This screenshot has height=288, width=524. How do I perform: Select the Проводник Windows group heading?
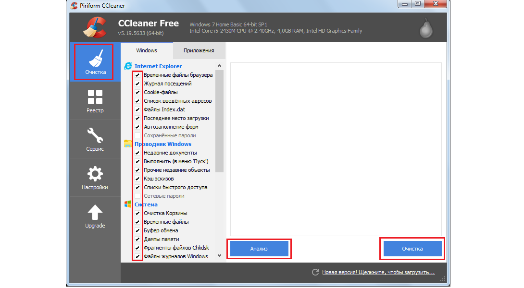pyautogui.click(x=163, y=144)
